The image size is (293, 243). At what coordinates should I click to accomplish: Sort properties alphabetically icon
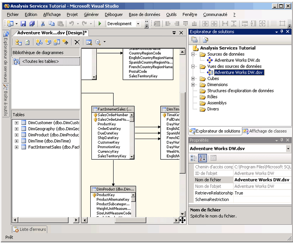202,158
